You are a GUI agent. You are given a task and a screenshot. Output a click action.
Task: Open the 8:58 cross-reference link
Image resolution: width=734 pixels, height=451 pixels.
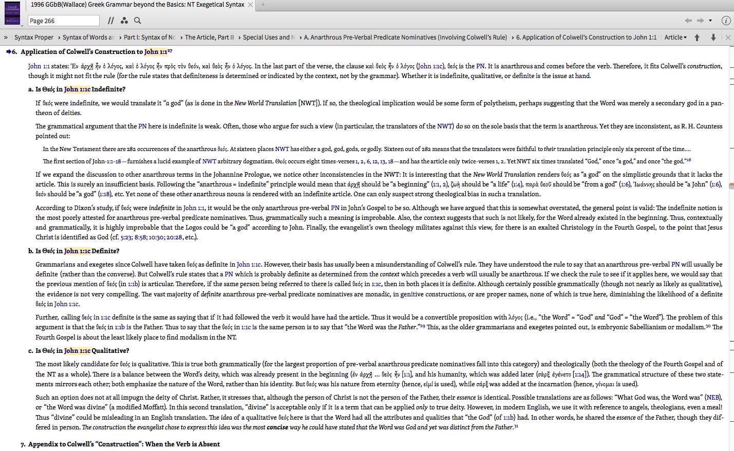tap(141, 237)
